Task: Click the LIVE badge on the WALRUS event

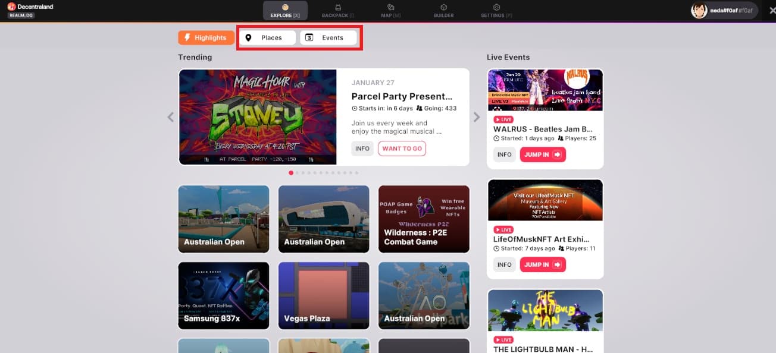Action: [x=503, y=119]
